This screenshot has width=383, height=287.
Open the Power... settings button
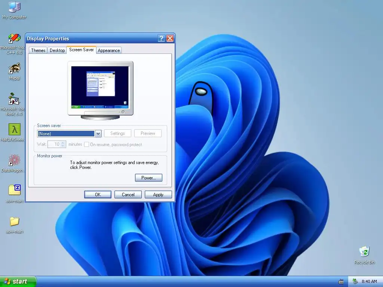tap(148, 178)
